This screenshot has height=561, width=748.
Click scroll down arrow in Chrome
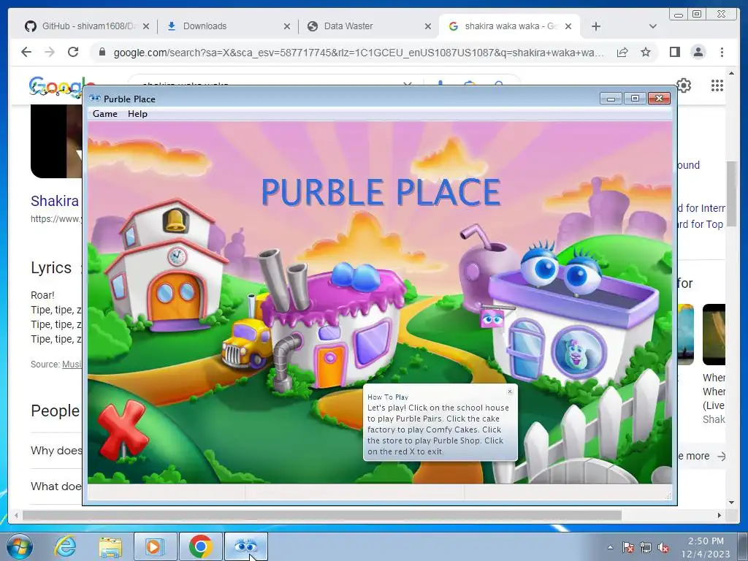coord(731,503)
